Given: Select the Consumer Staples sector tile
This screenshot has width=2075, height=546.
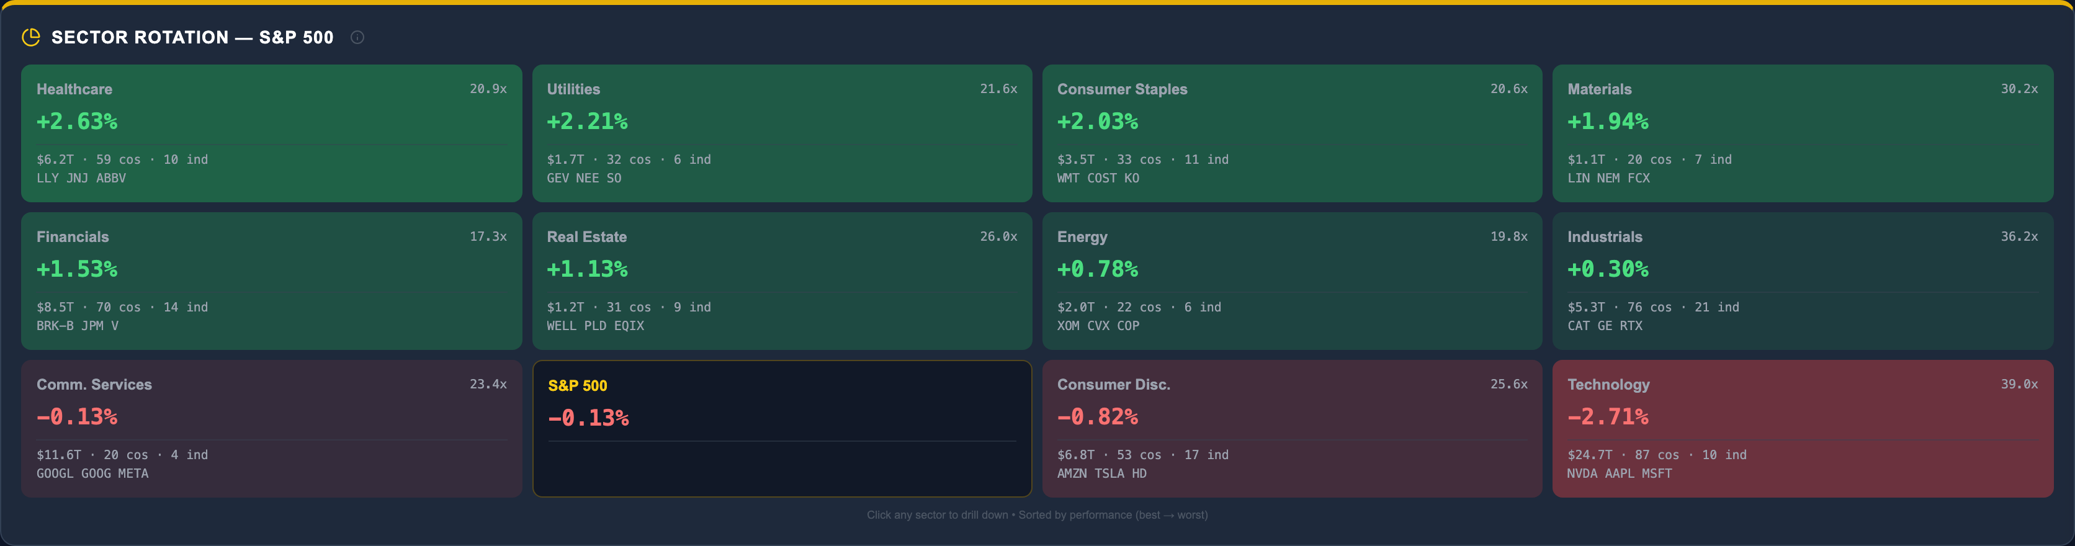Looking at the screenshot, I should [1292, 133].
